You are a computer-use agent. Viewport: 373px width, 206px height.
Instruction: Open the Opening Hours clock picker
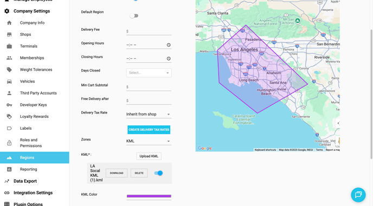point(169,45)
